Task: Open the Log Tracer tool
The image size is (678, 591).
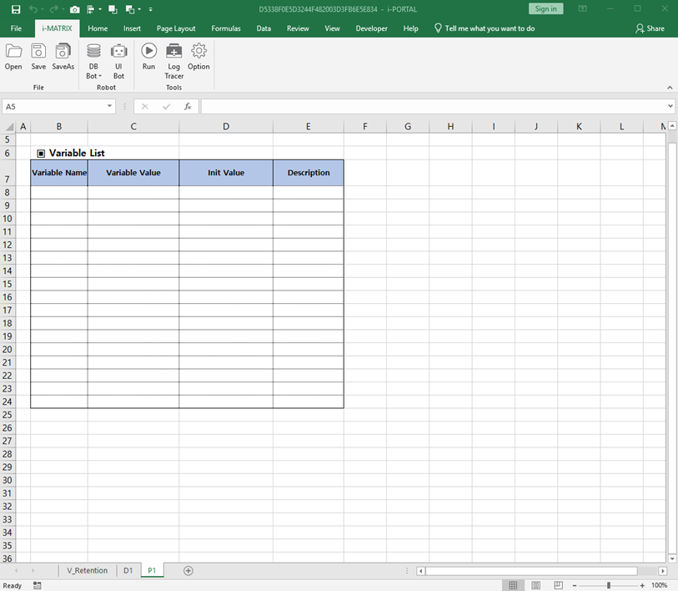Action: point(173,53)
